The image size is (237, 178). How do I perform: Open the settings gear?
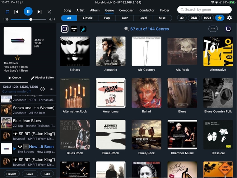coord(229,18)
